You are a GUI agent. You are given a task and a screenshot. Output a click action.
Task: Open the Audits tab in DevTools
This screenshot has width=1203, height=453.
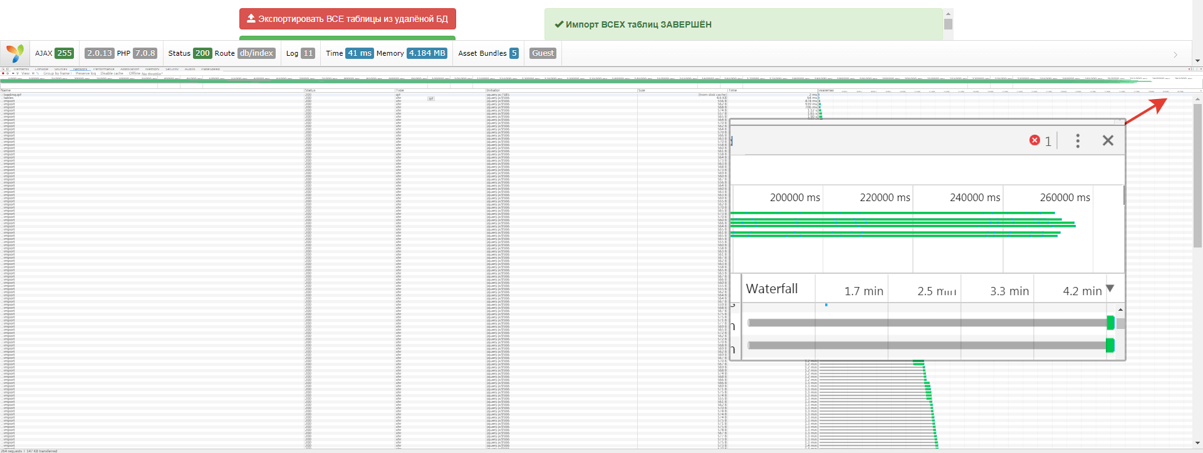[x=190, y=69]
